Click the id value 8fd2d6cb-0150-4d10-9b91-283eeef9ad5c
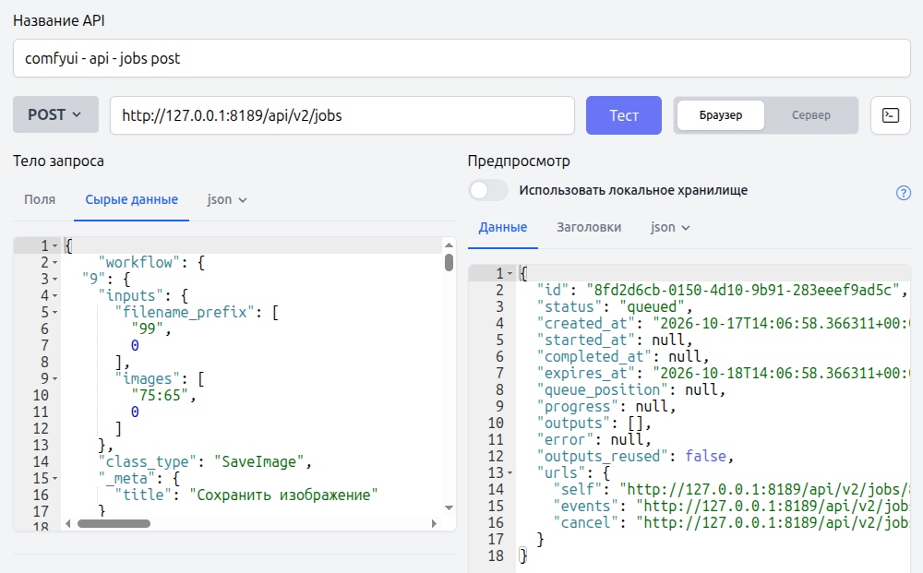Viewport: 923px width, 573px height. (743, 290)
